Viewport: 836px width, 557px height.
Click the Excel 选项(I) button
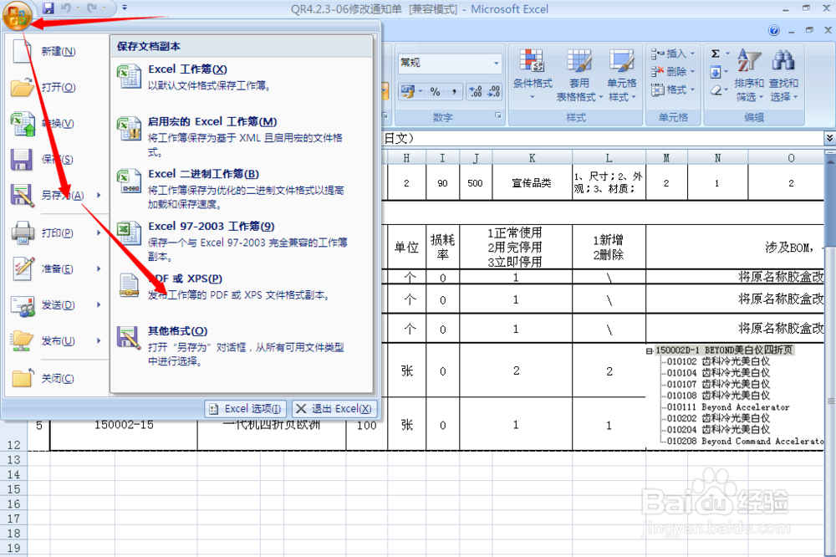point(246,409)
